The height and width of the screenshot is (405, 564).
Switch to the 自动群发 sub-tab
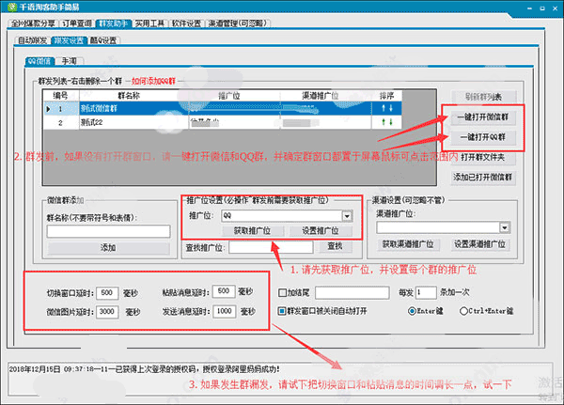point(32,40)
